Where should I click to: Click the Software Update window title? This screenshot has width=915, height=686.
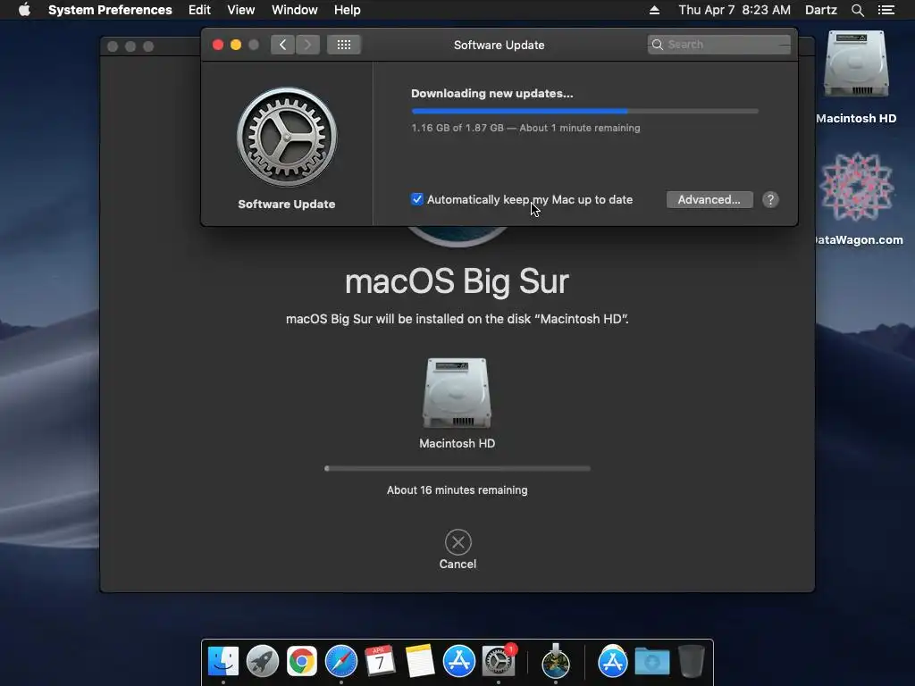pos(499,45)
